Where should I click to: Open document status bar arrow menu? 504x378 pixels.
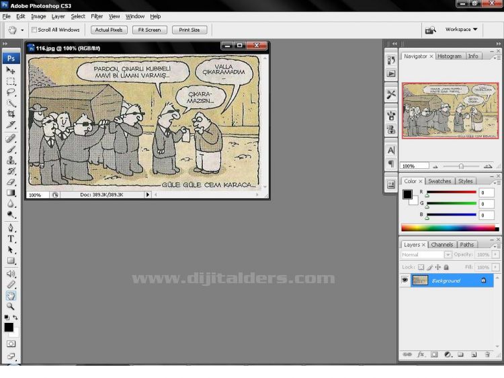[x=148, y=194]
